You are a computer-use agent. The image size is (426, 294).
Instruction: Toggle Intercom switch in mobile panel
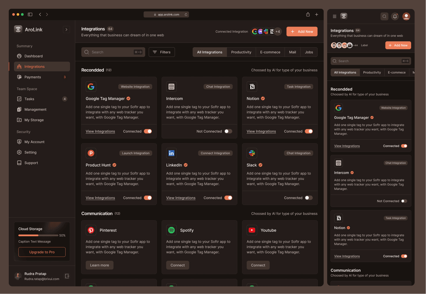tap(404, 201)
